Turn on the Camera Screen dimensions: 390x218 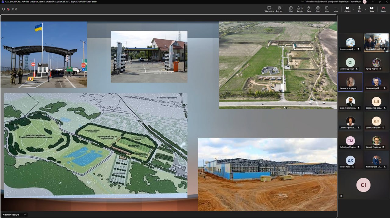[x=347, y=9]
